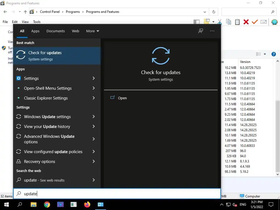
Task: Click muted volume icon in system tray
Action: [235, 205]
